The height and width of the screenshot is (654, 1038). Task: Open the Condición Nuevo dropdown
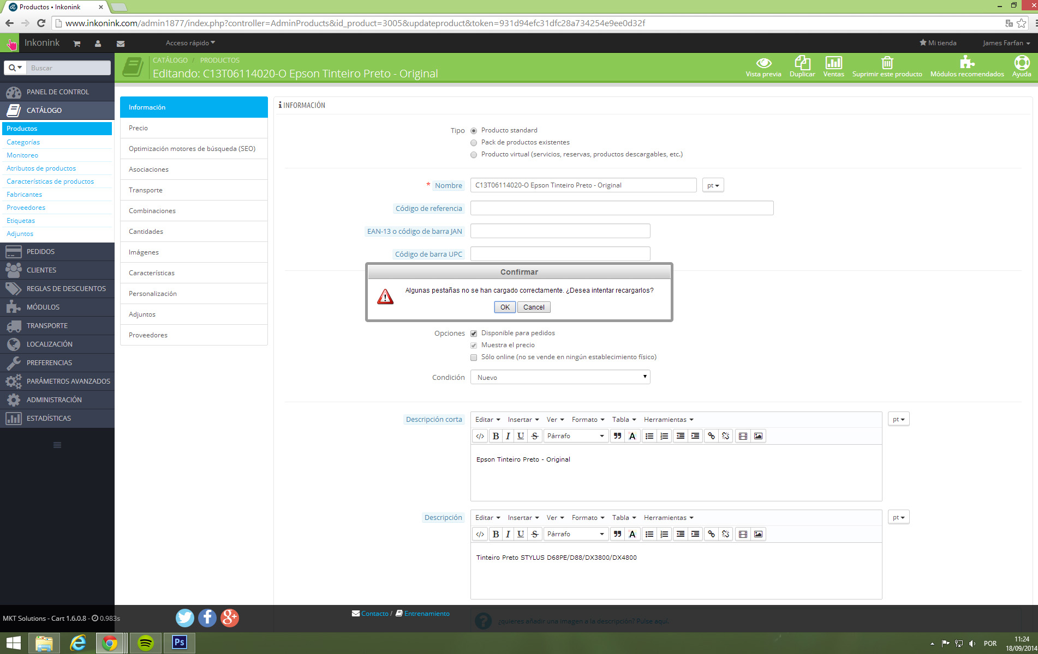tap(560, 377)
